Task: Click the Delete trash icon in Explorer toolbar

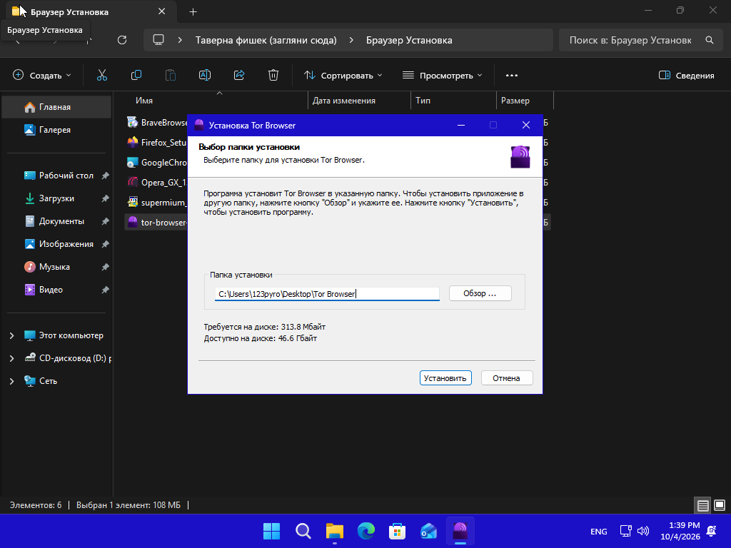Action: coord(273,75)
